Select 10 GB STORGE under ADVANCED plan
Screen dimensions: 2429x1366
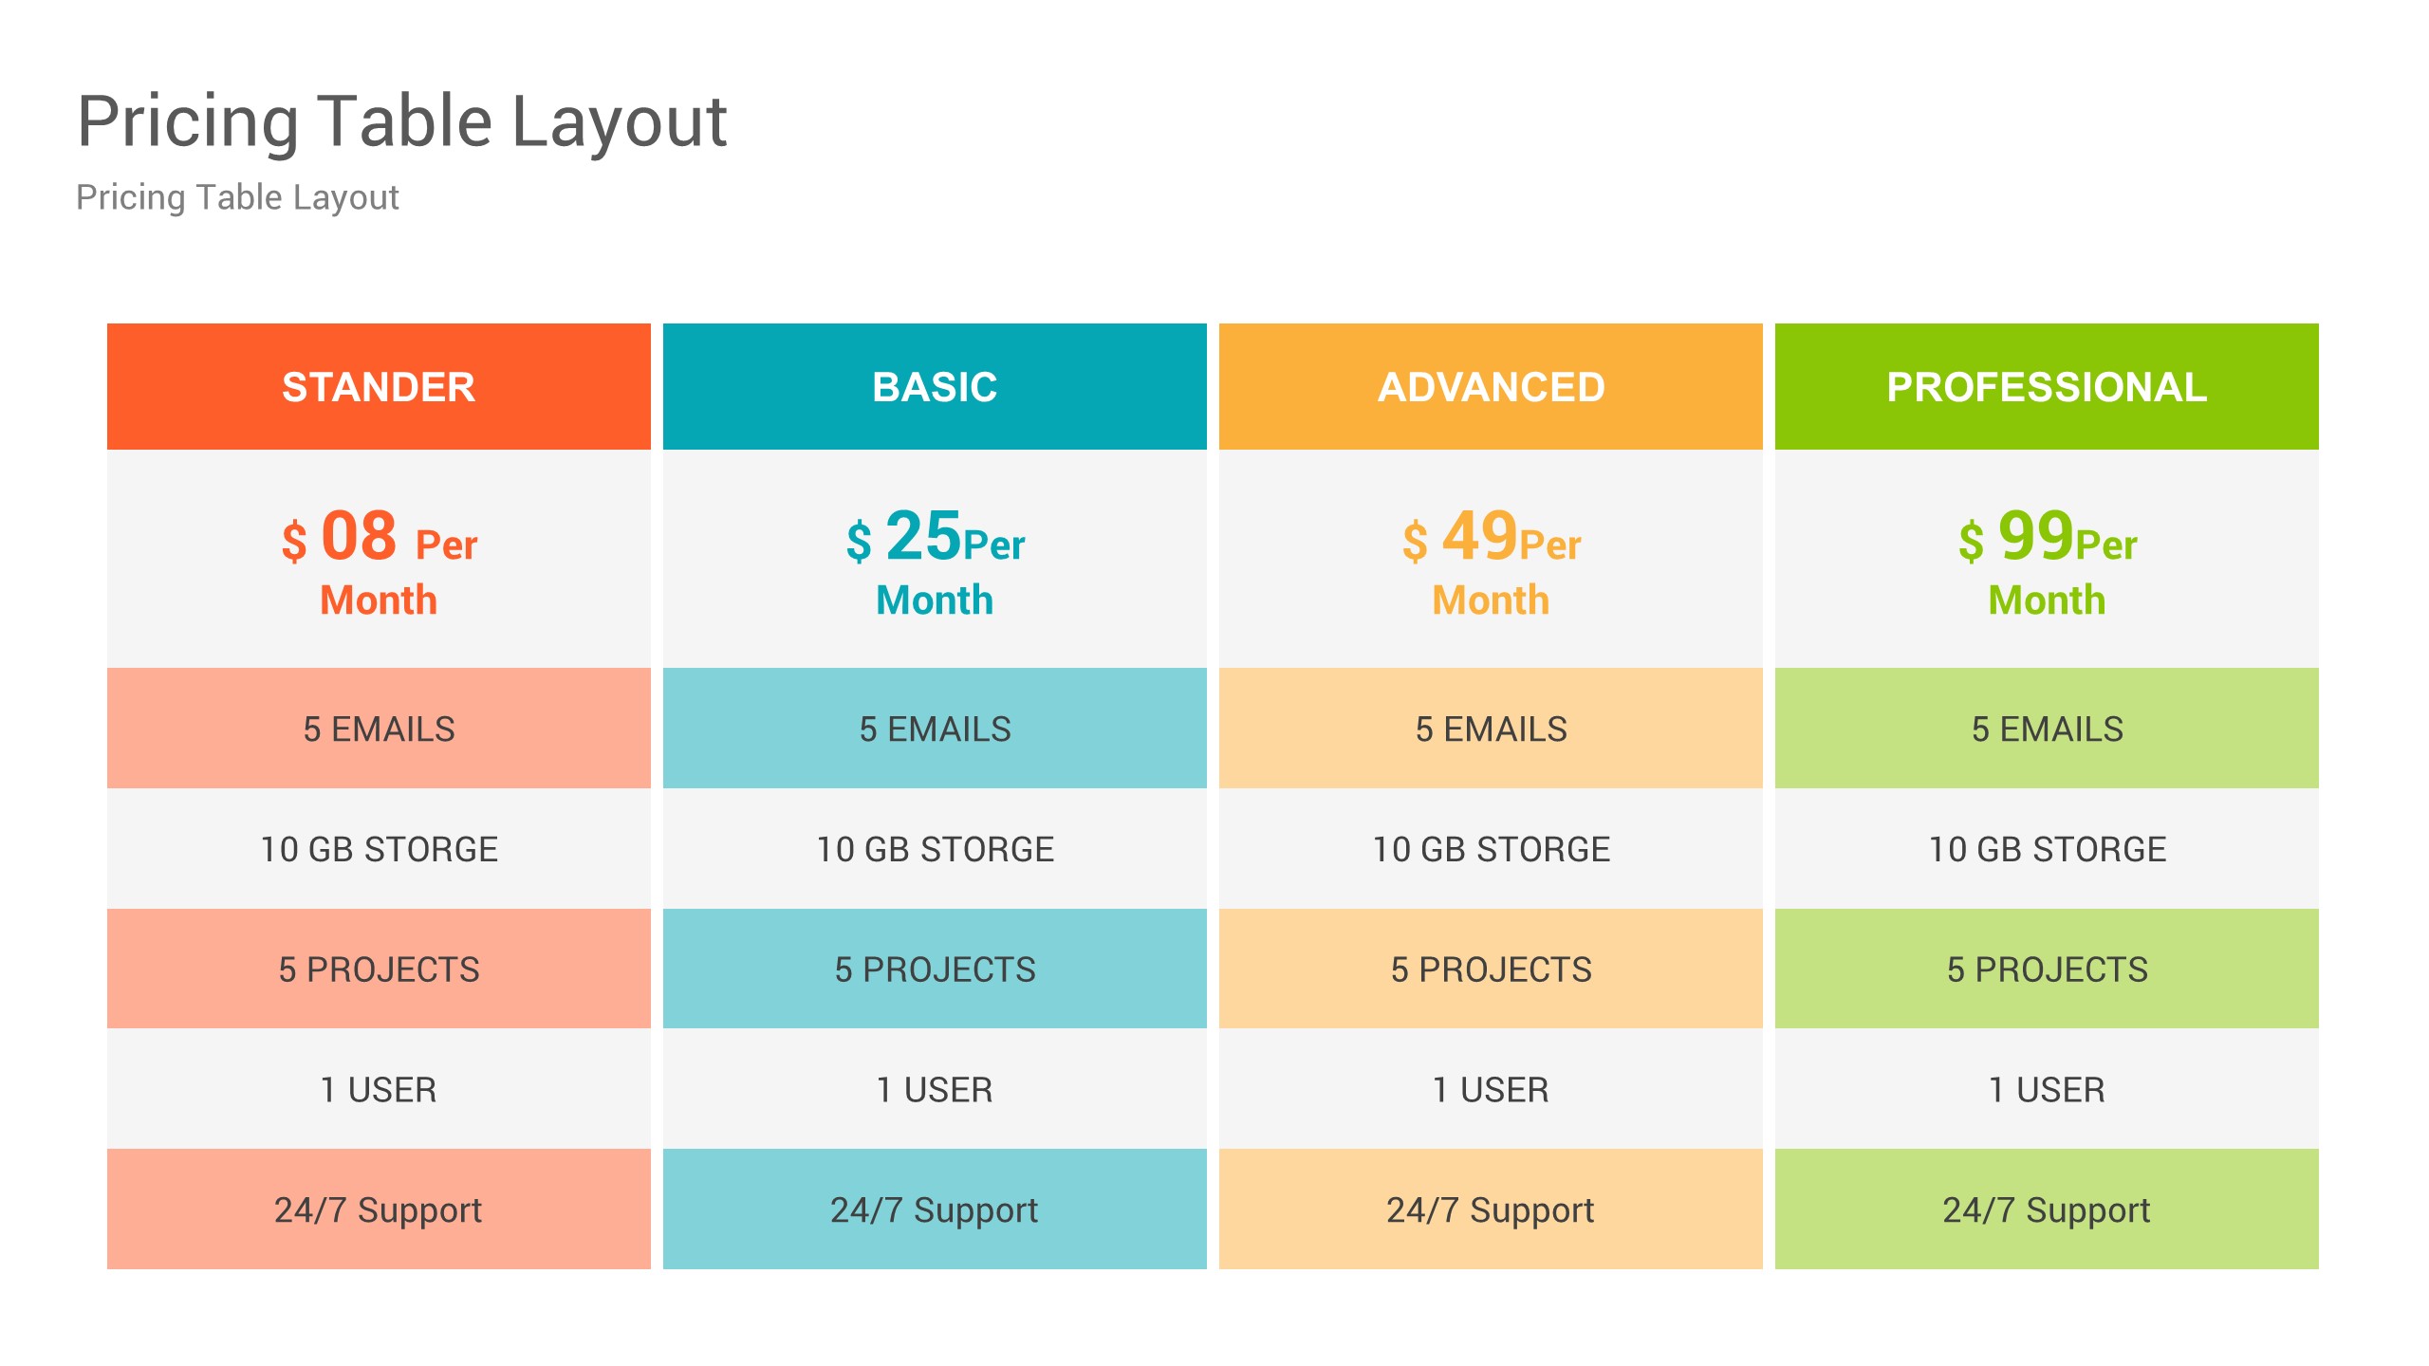(x=1491, y=849)
